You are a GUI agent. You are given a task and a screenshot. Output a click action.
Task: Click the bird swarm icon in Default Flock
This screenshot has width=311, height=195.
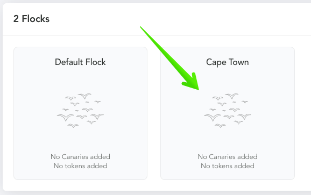click(x=80, y=111)
